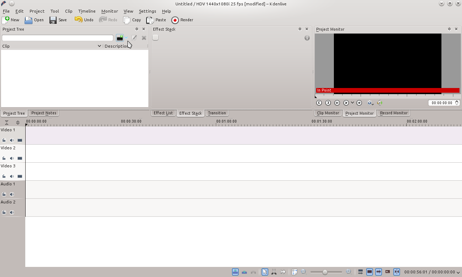The width and height of the screenshot is (462, 277).
Task: Select overwrite edit mode icon
Action: [244, 272]
